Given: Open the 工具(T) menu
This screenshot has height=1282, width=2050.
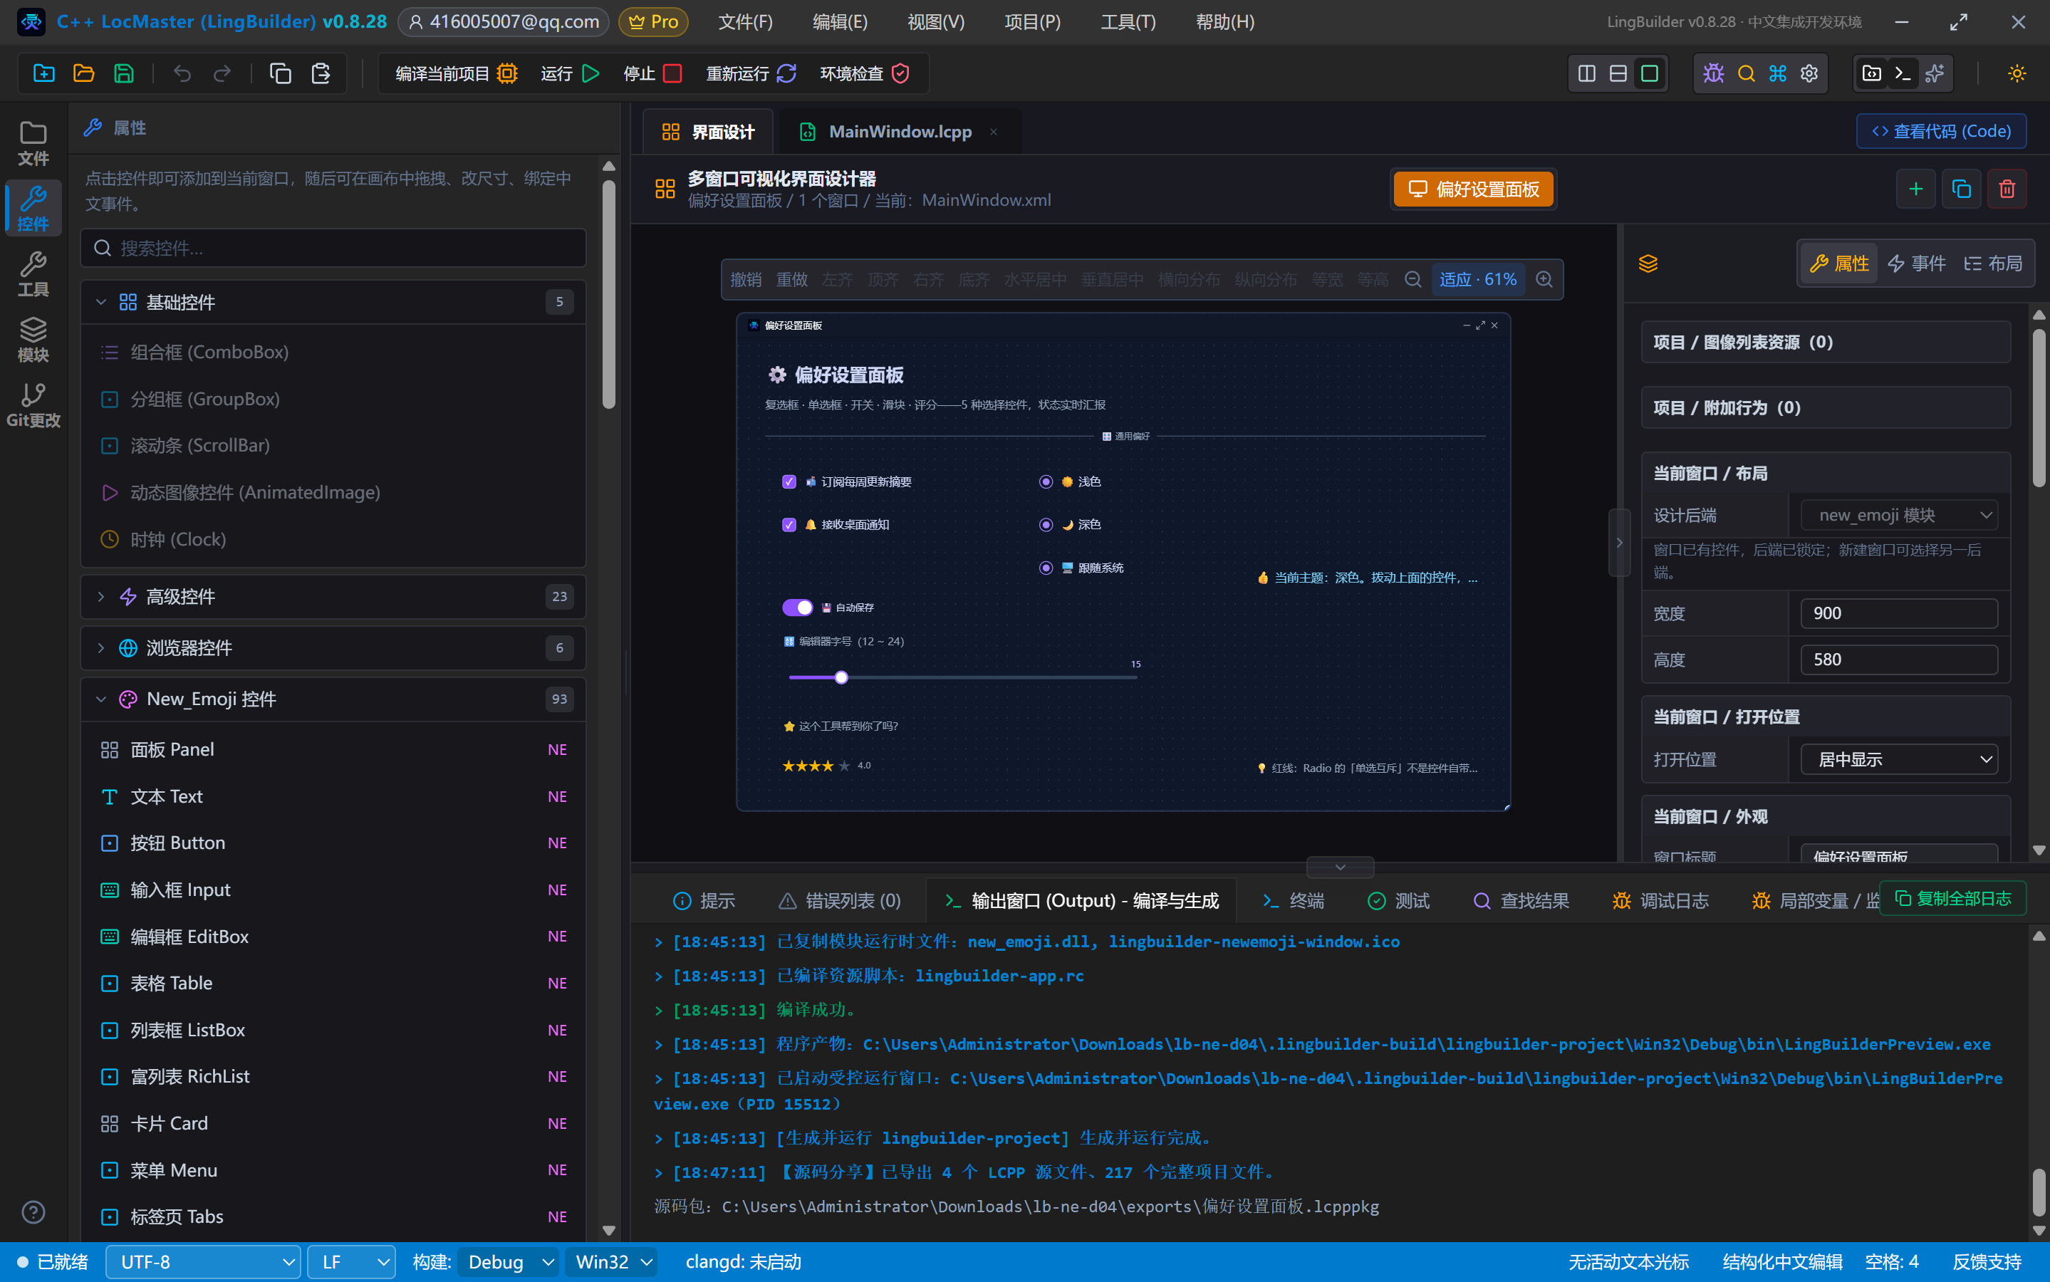Looking at the screenshot, I should pyautogui.click(x=1128, y=22).
